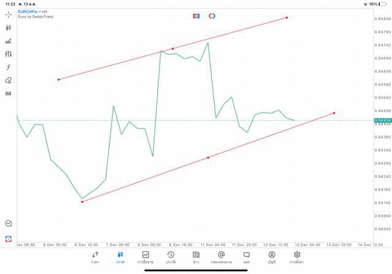Select the upper trendline's rightmost anchor point
Screen dimensions: 392x274
tap(287, 18)
